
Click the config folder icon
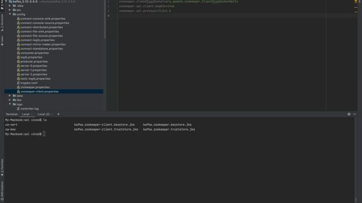coord(14,14)
